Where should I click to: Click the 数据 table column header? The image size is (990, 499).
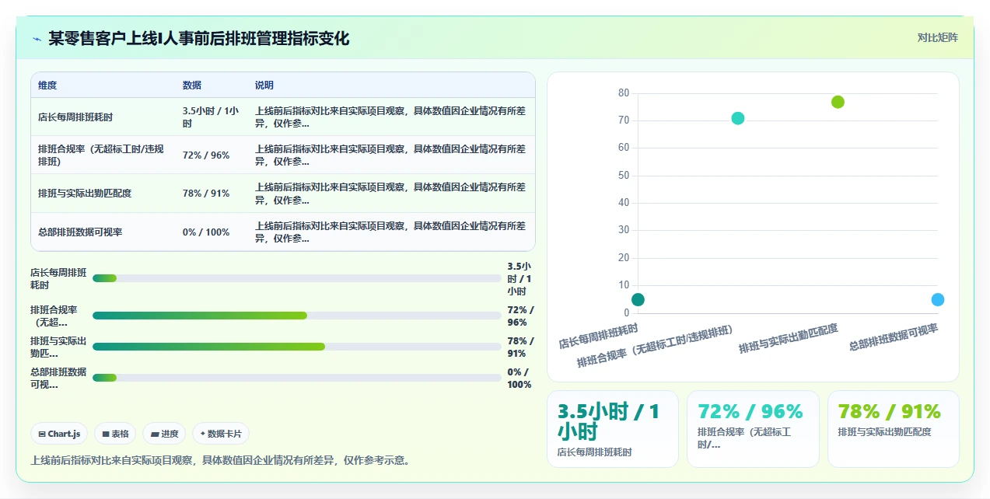pos(192,85)
